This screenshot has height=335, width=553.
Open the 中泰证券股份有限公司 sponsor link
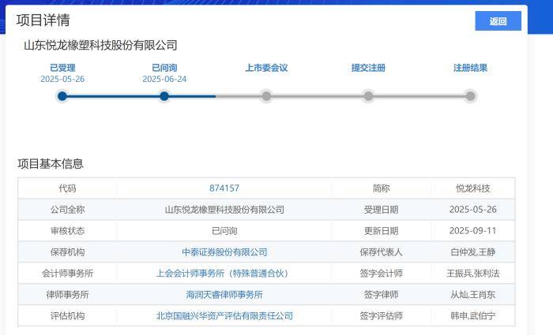click(224, 252)
